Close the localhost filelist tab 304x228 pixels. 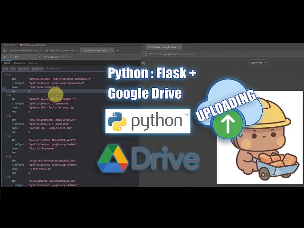click(112, 50)
